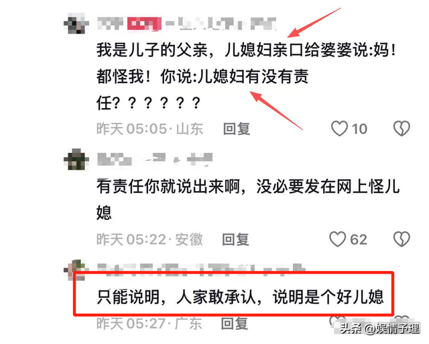Open third commenter's avatar
The width and height of the screenshot is (429, 344).
click(x=76, y=270)
